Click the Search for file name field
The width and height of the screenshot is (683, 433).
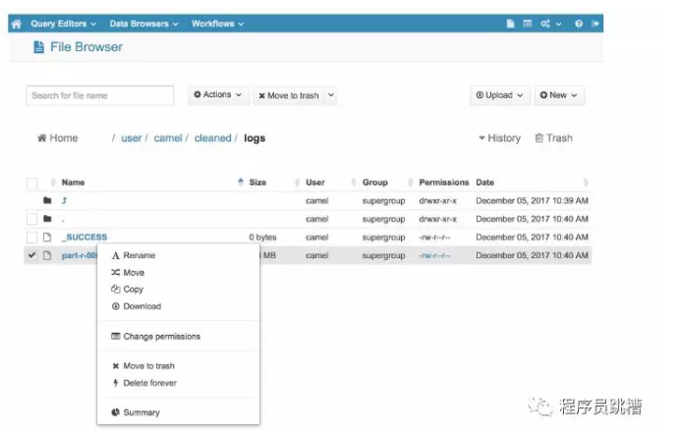(100, 95)
